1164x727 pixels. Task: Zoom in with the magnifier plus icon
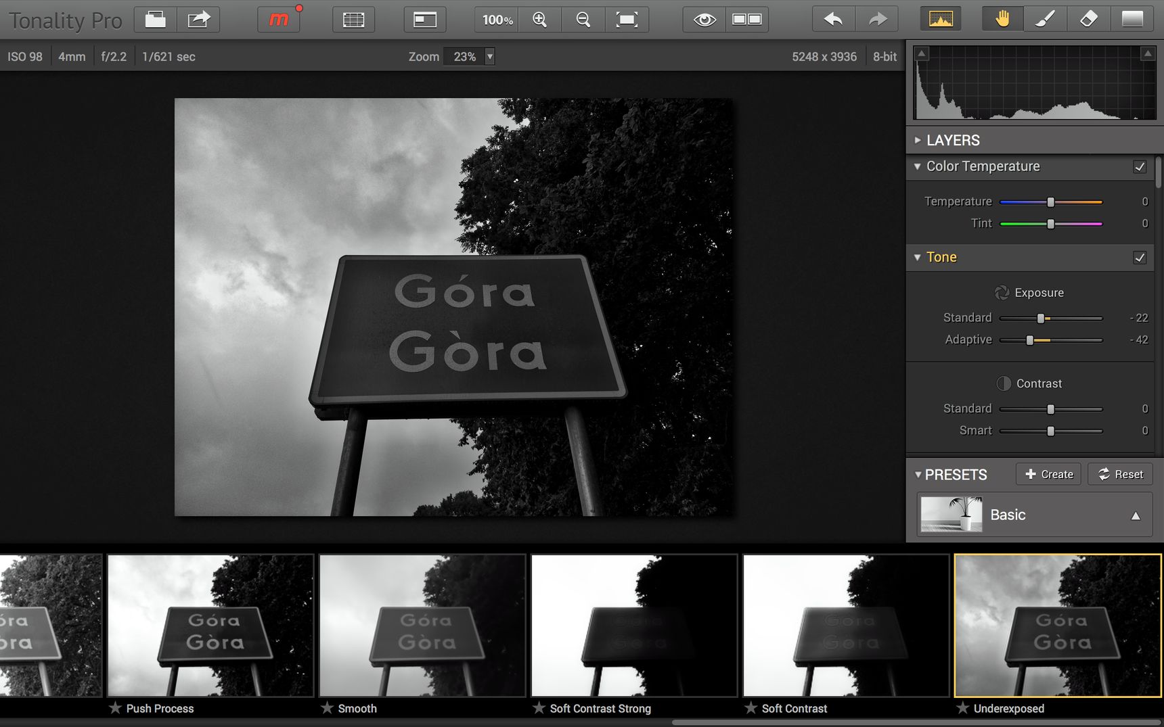540,20
